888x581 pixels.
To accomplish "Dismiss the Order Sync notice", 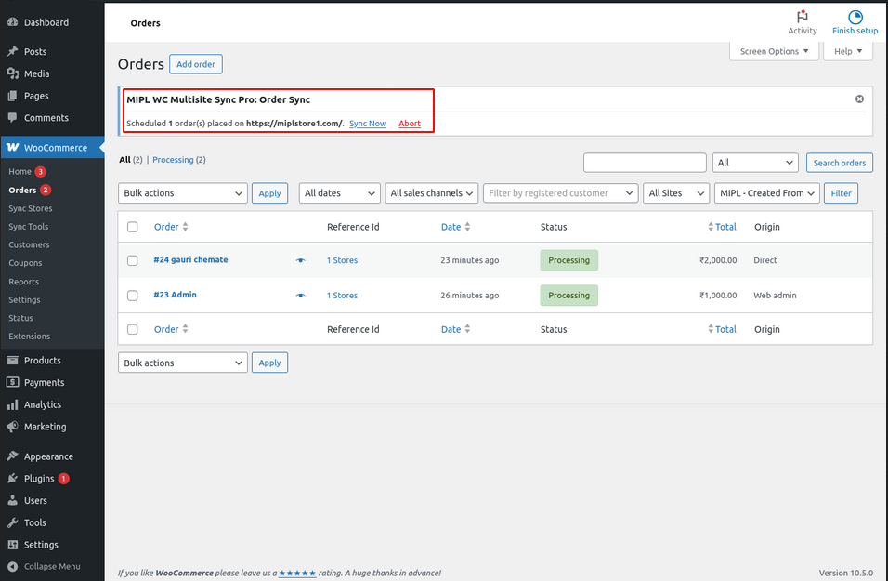I will click(x=859, y=99).
